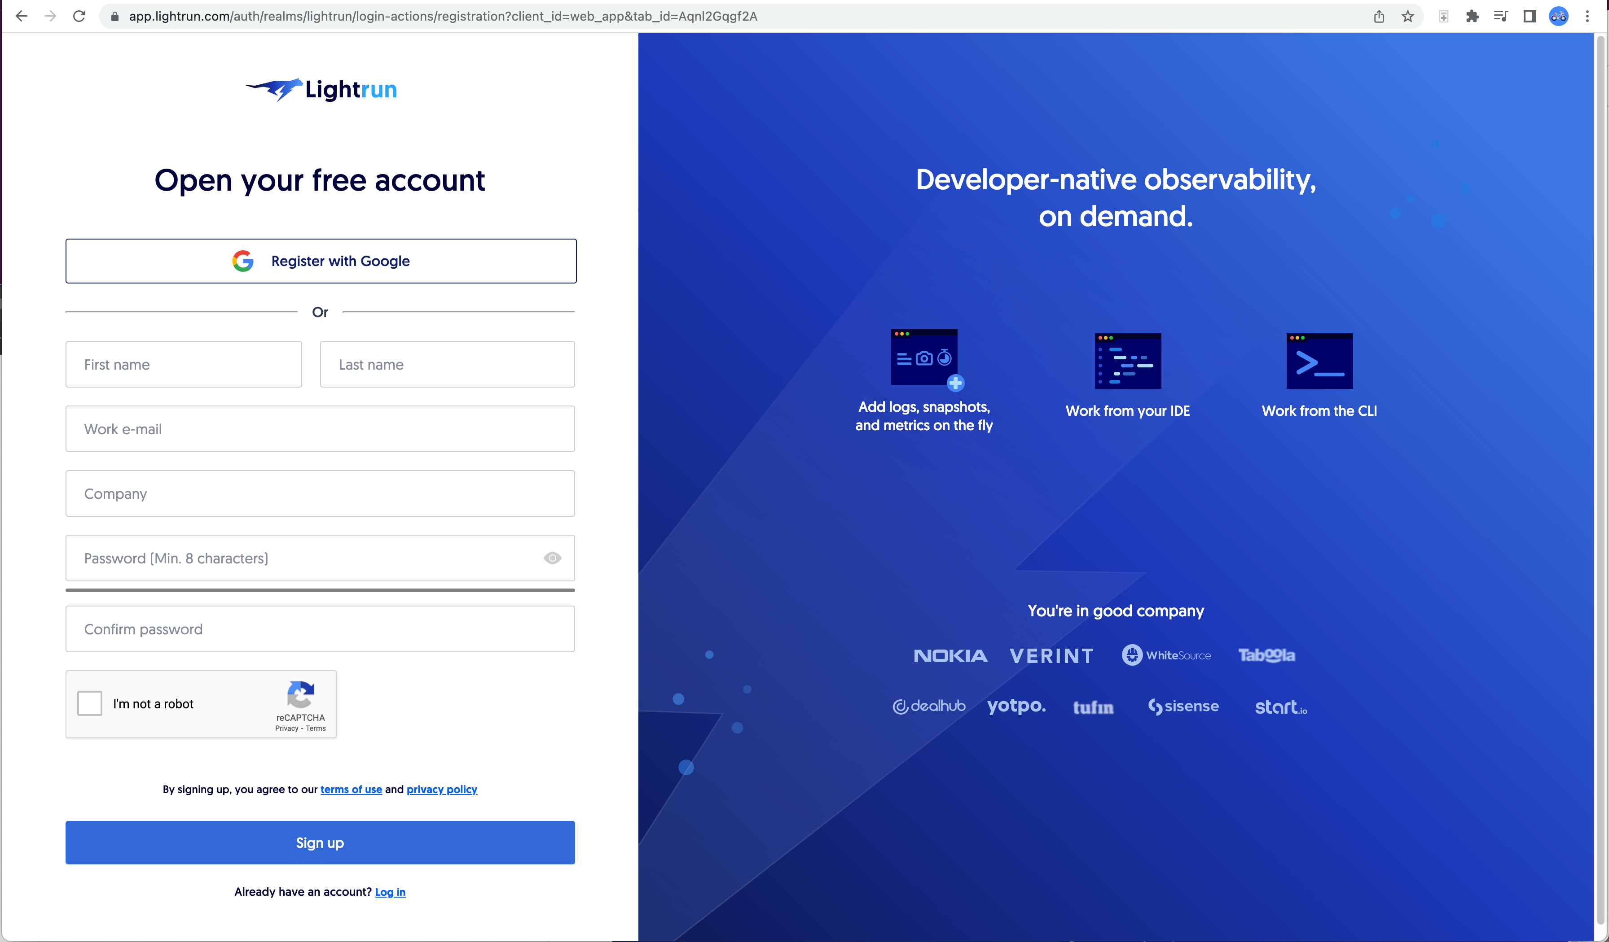Click the Work e-mail field
This screenshot has width=1609, height=942.
pyautogui.click(x=320, y=429)
